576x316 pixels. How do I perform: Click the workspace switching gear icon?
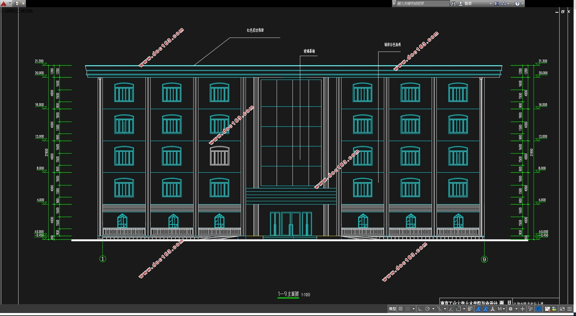(511, 309)
